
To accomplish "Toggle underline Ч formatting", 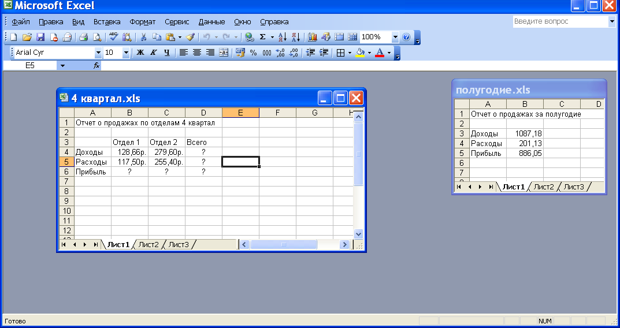I will click(167, 53).
